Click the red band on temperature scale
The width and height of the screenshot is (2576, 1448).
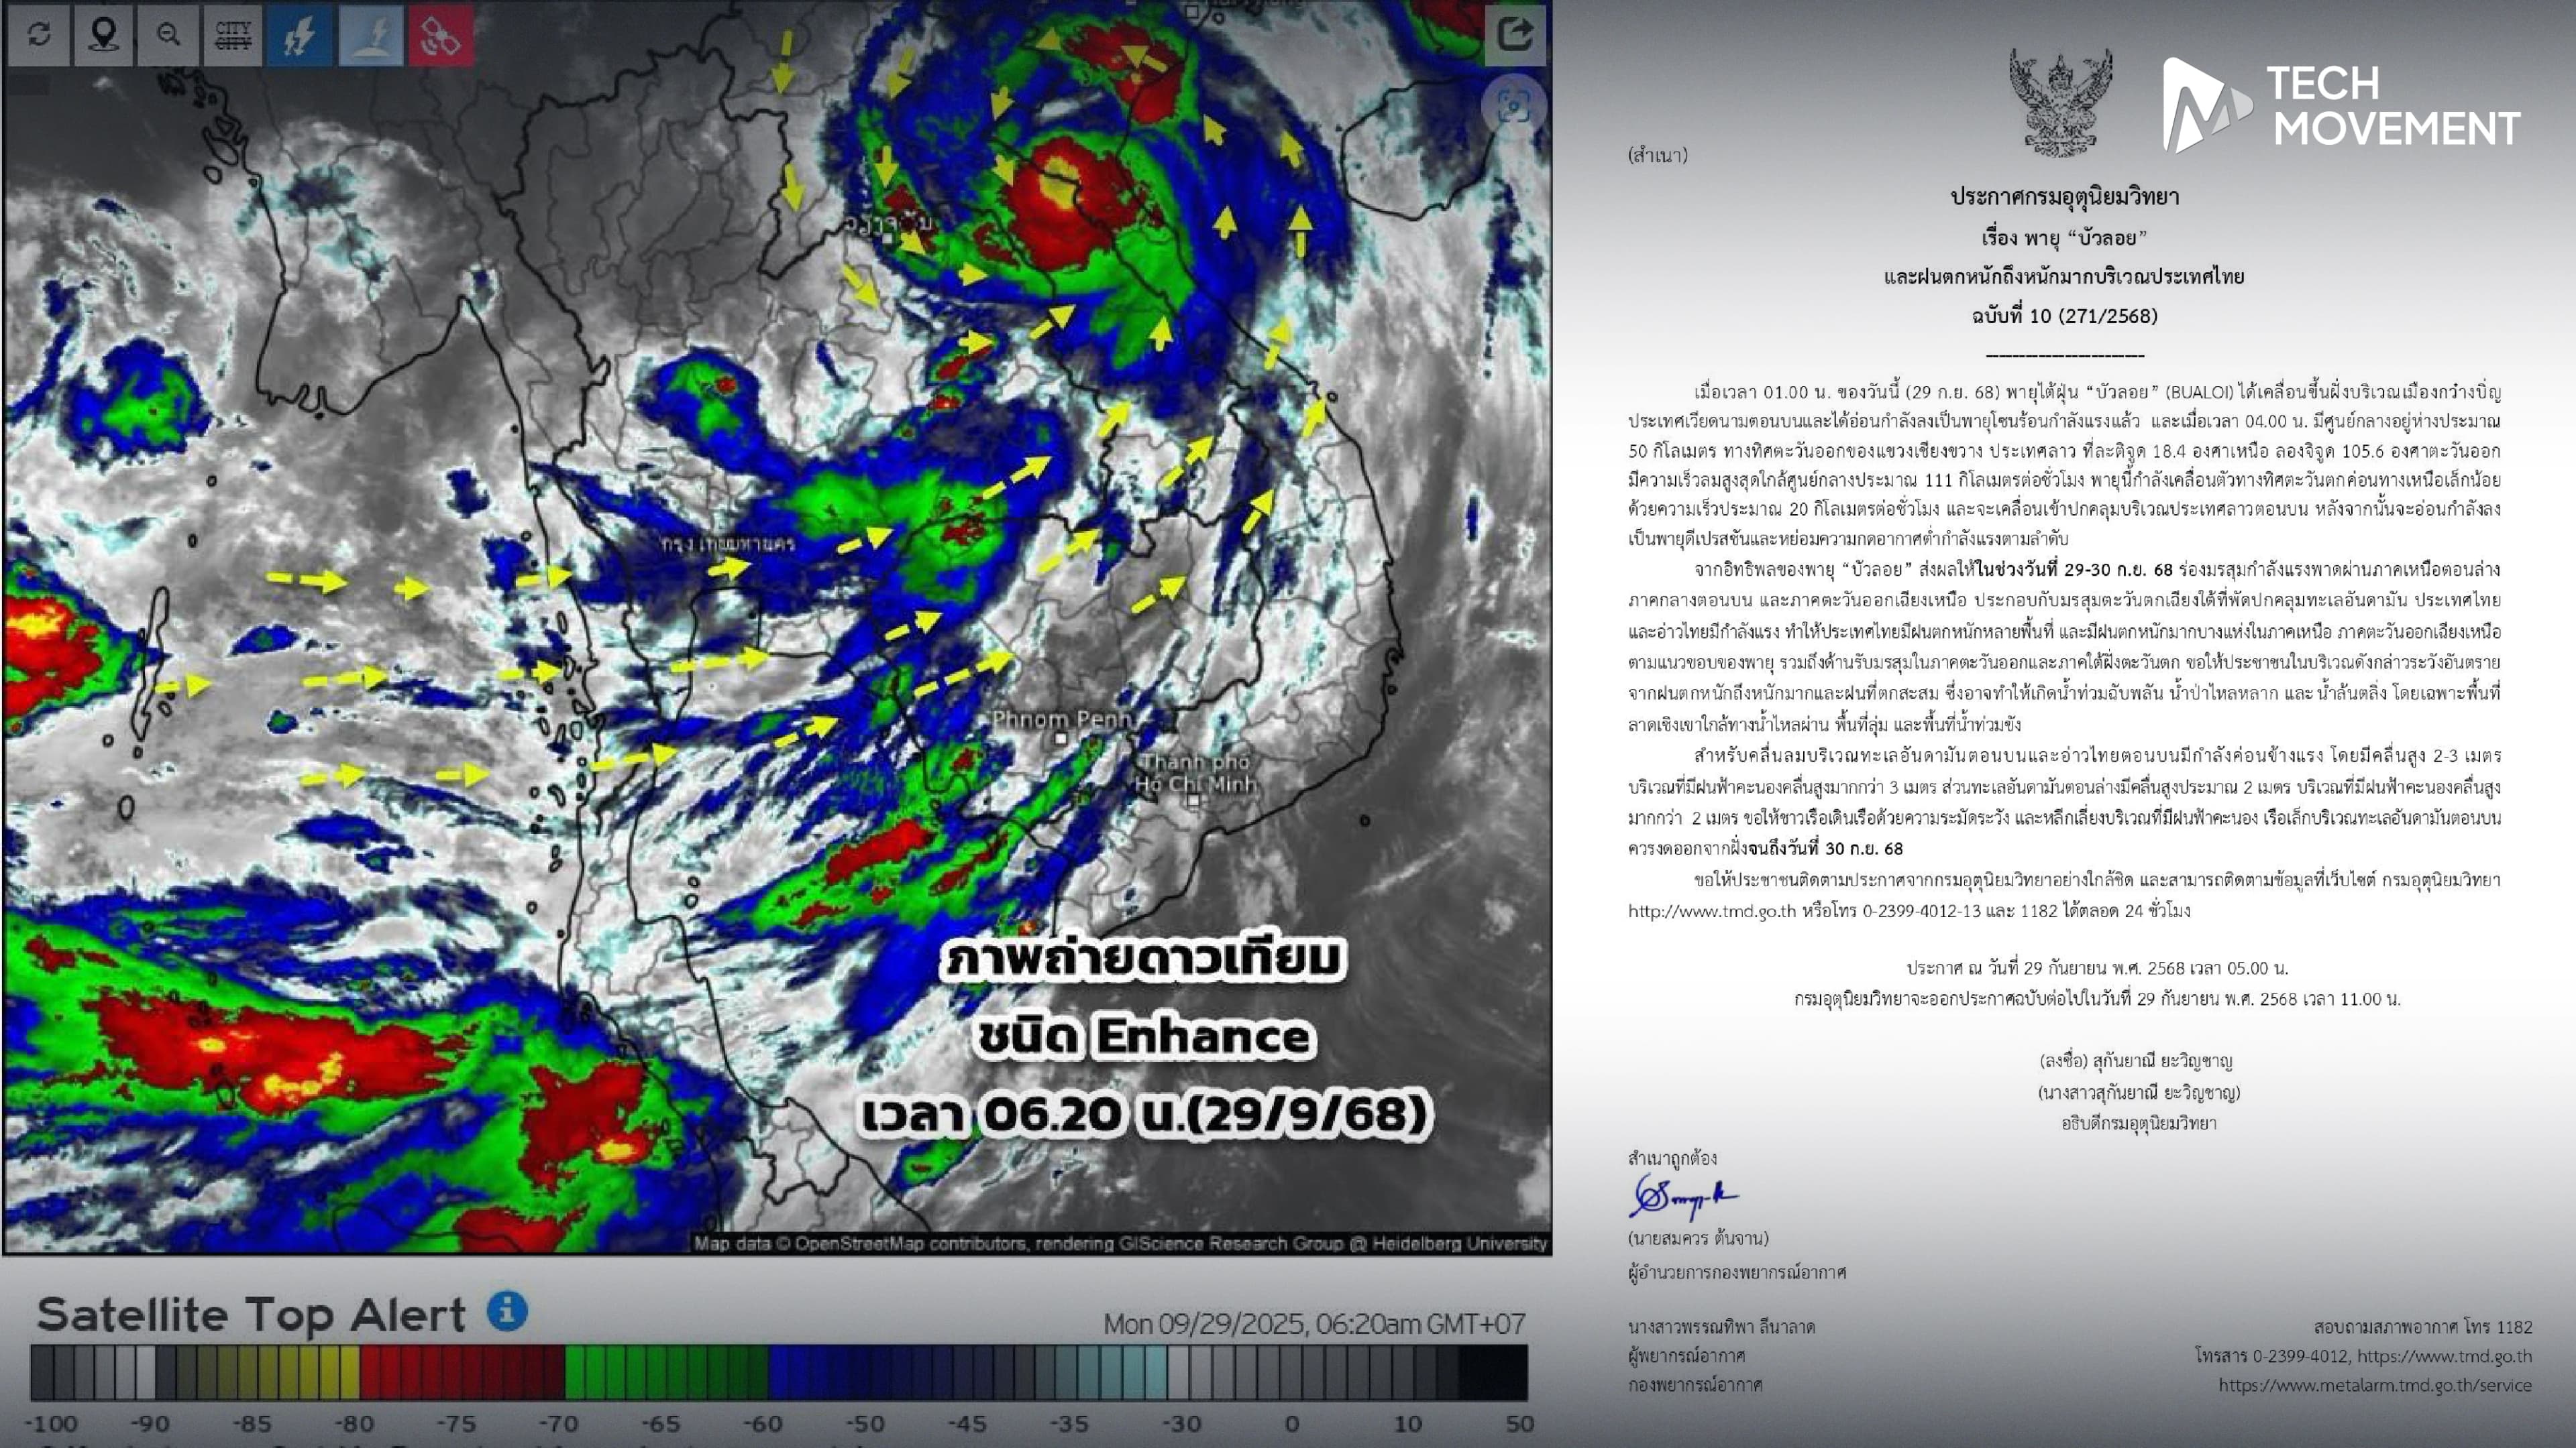[x=462, y=1372]
